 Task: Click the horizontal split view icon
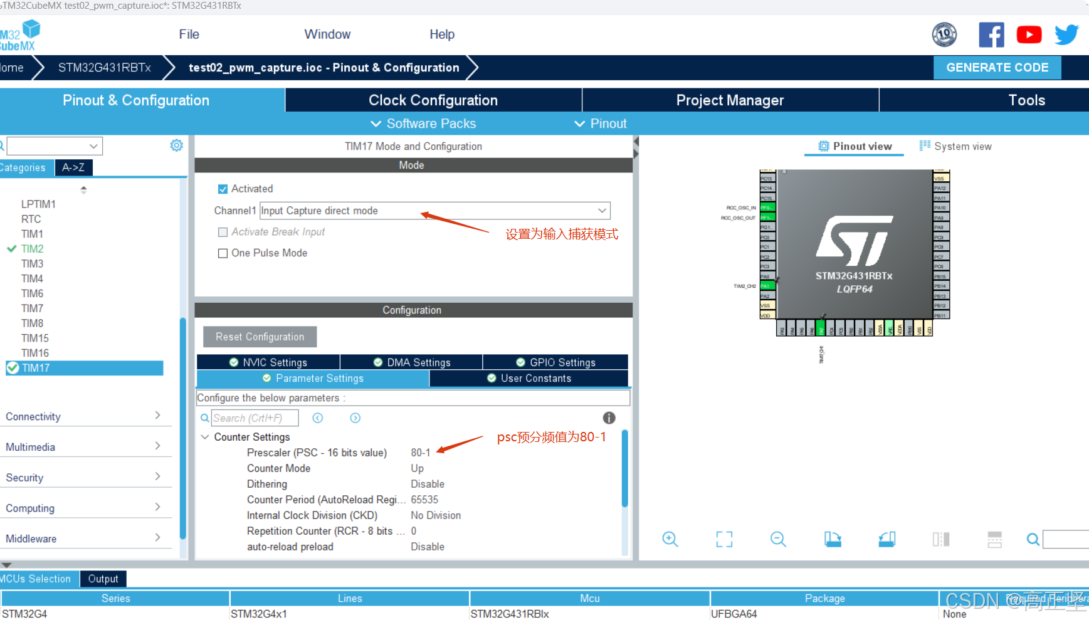tap(995, 539)
